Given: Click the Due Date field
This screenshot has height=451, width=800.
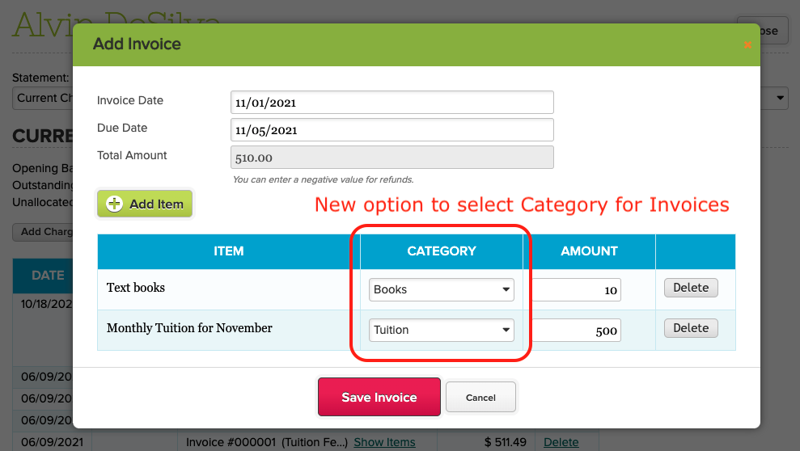Looking at the screenshot, I should (x=392, y=129).
